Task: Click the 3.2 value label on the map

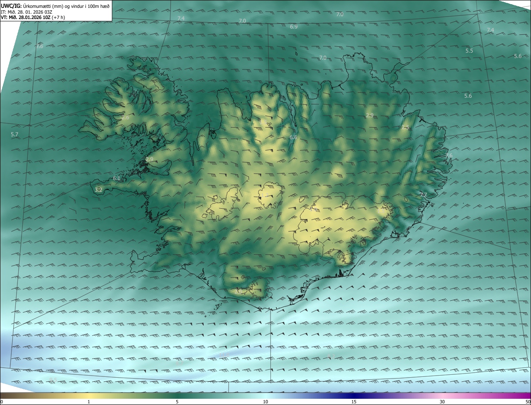Action: point(98,190)
